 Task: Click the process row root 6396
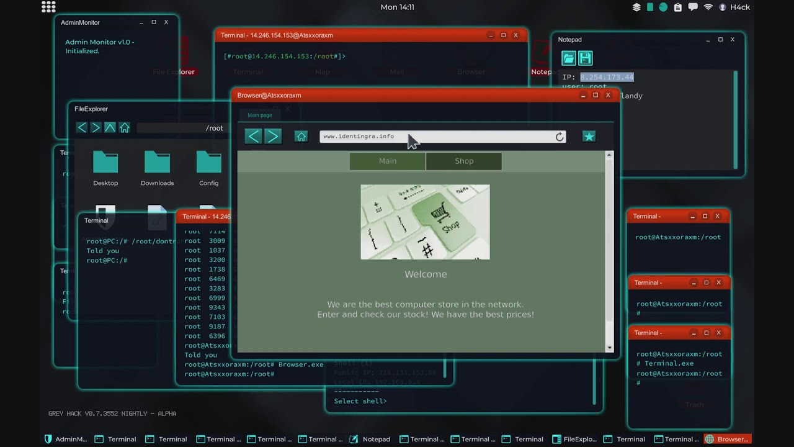pyautogui.click(x=205, y=336)
